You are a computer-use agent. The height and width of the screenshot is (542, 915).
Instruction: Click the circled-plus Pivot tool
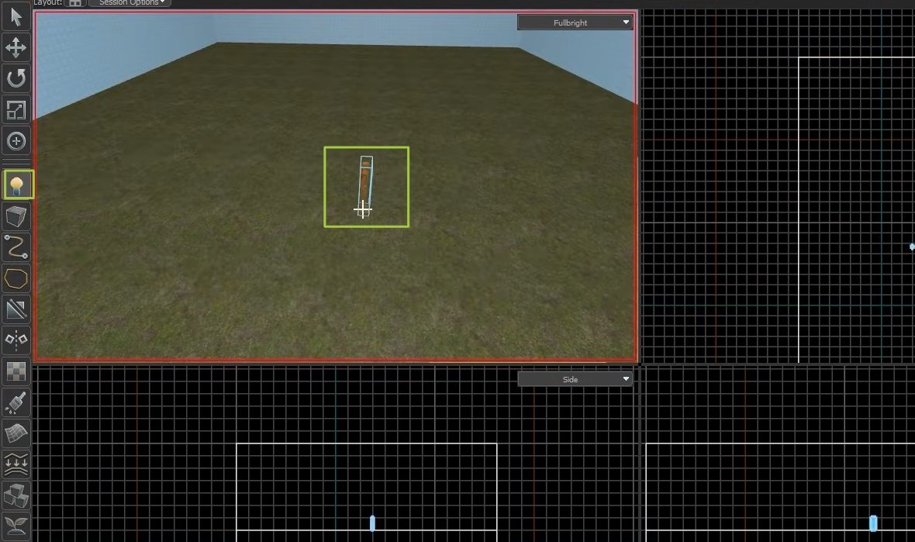tap(16, 141)
